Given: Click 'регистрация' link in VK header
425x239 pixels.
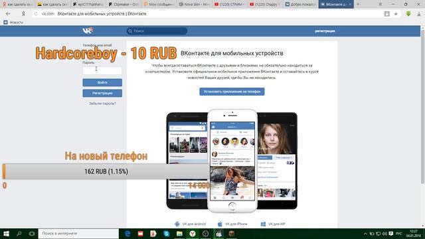Looking at the screenshot, I should [325, 31].
